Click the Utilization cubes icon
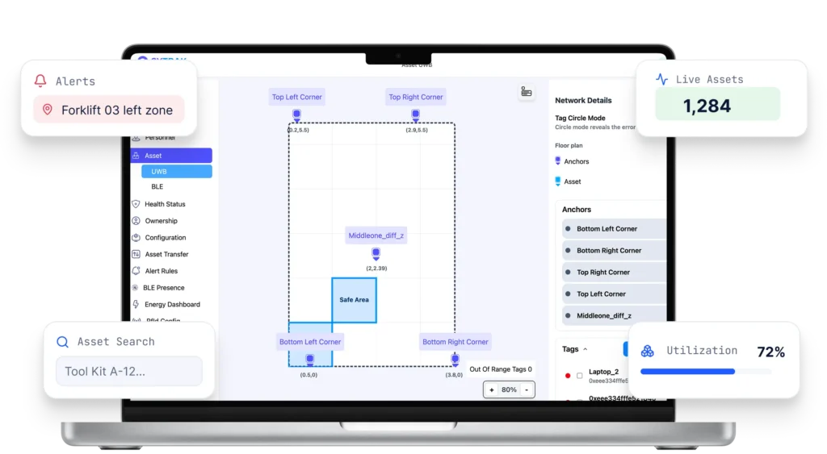 (647, 351)
